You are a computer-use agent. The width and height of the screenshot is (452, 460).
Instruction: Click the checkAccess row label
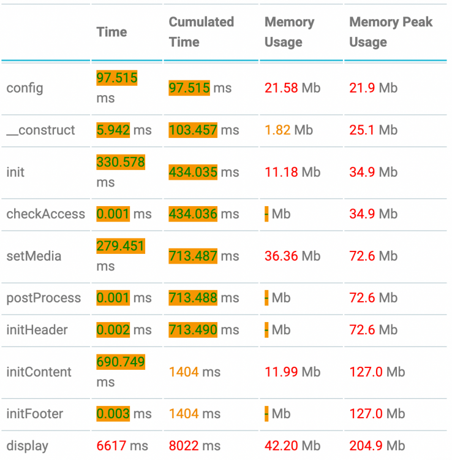tap(45, 214)
